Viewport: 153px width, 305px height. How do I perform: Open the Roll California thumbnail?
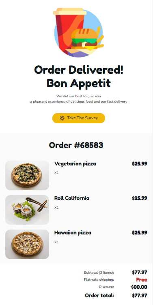[x=27, y=210]
